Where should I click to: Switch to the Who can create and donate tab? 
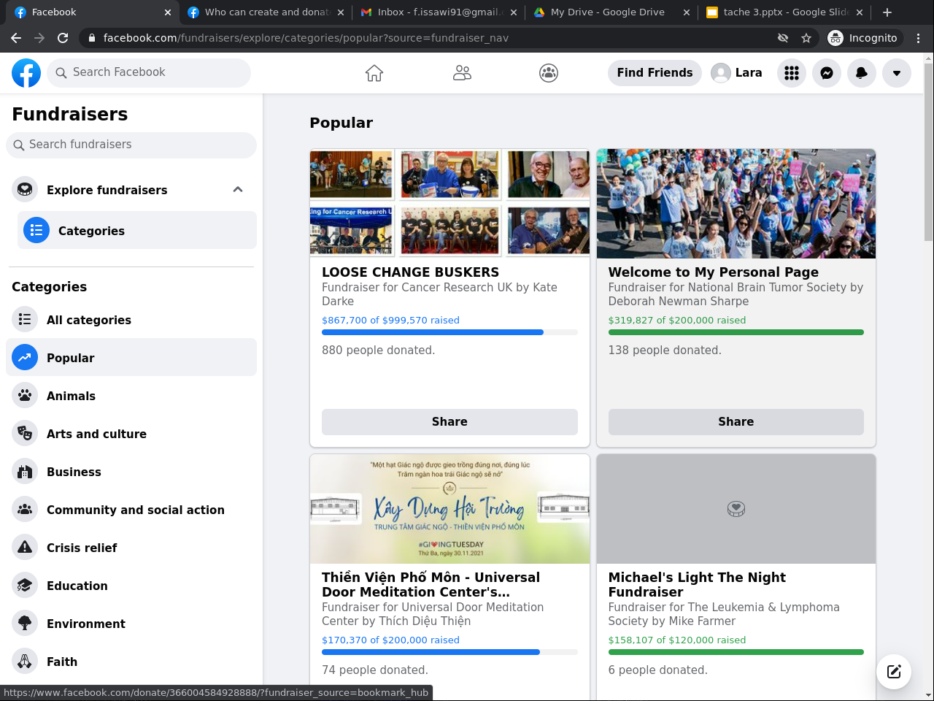tap(265, 12)
